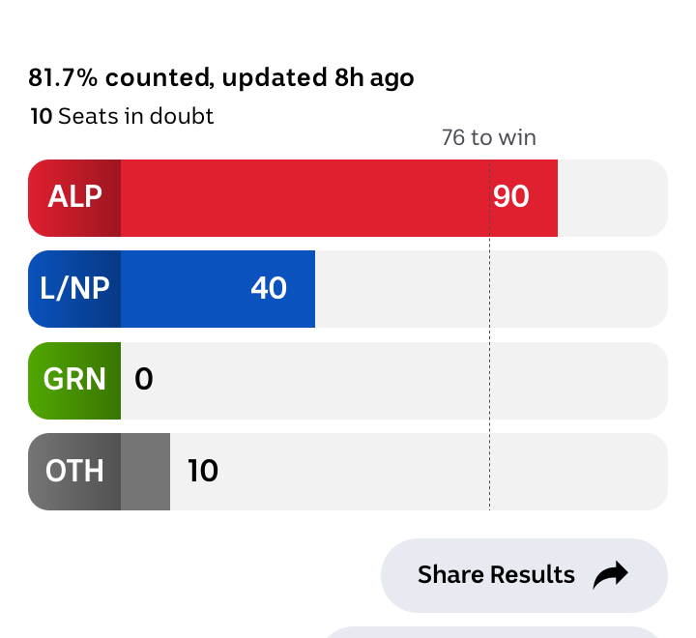Click the 81.7% counted heading
696x638 pixels.
[x=221, y=77]
